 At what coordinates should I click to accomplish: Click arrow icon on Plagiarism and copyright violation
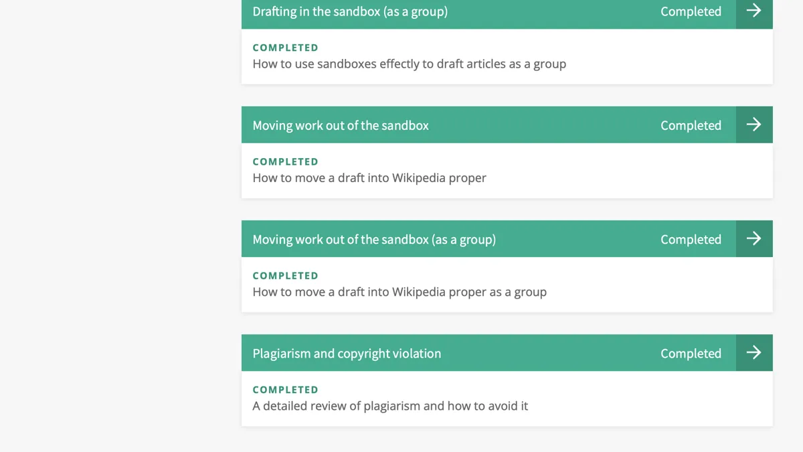(754, 352)
